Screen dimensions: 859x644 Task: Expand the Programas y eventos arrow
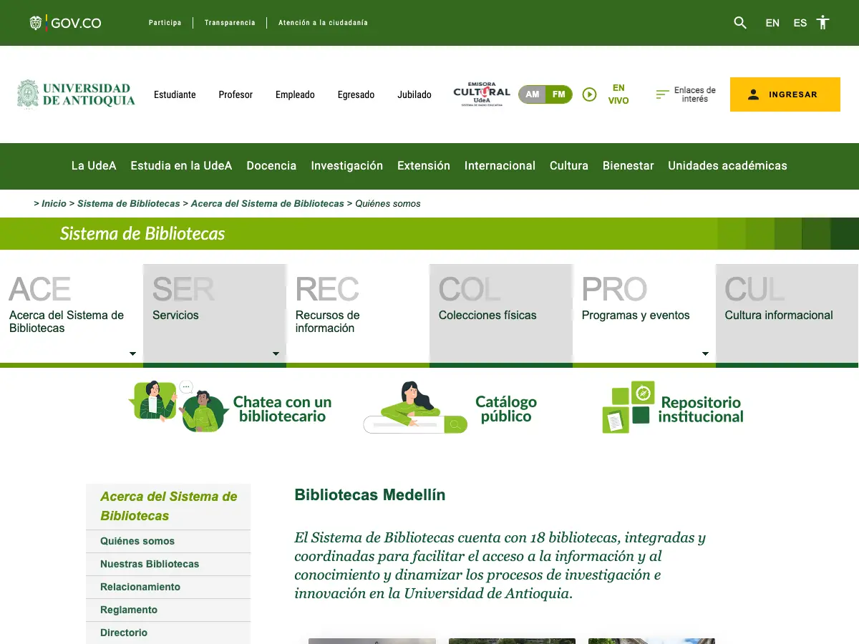(x=705, y=353)
